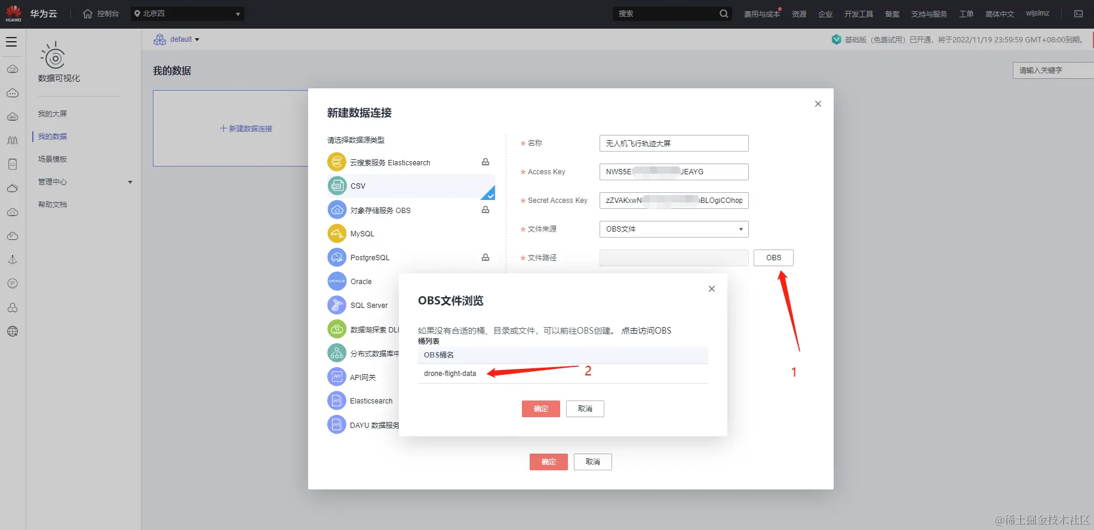
Task: Open 企业 menu
Action: 825,14
